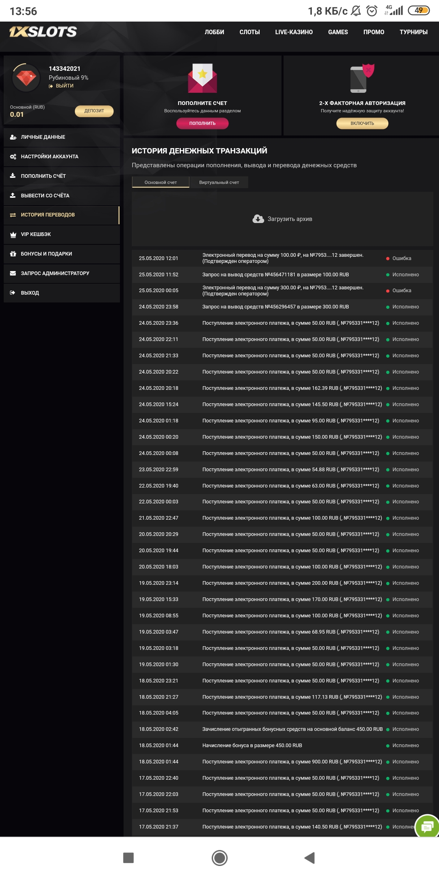The image size is (439, 879).
Task: Click Загрузить архив link
Action: [x=290, y=219]
